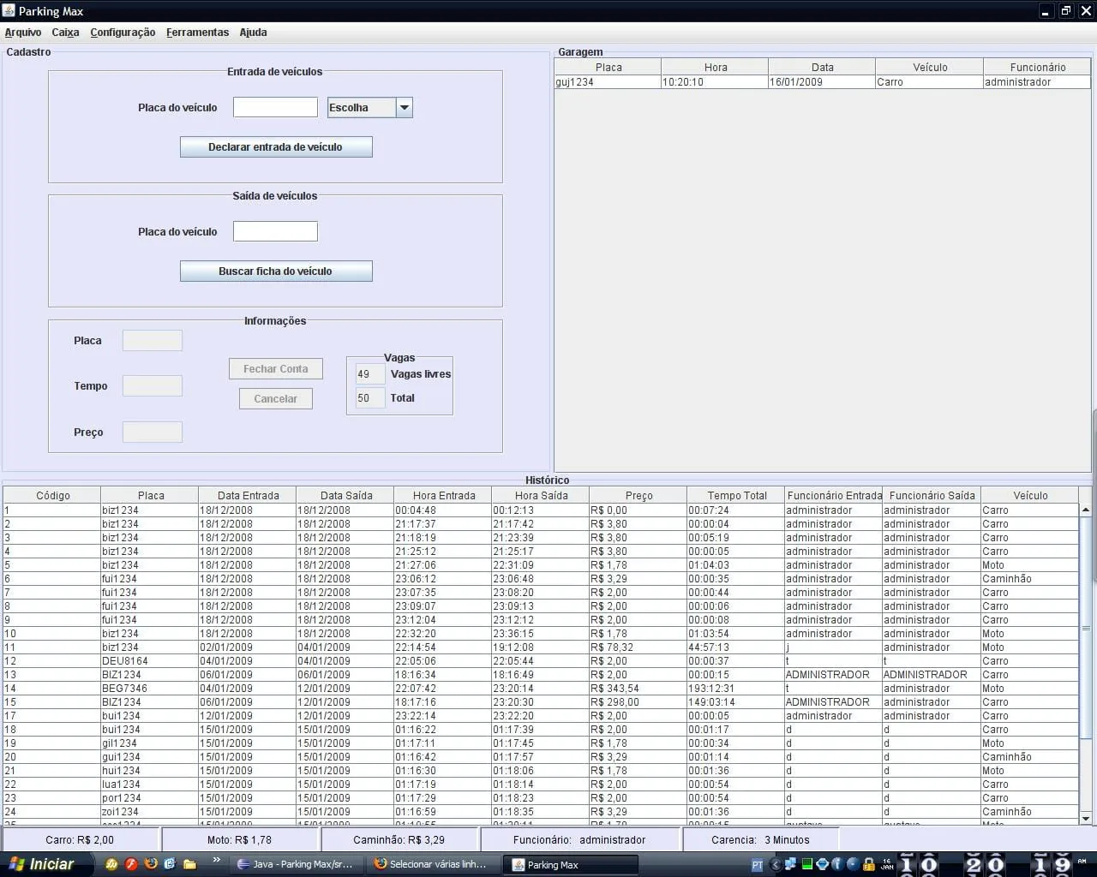This screenshot has height=877, width=1097.
Task: Open the Ferramentas menu
Action: click(197, 33)
